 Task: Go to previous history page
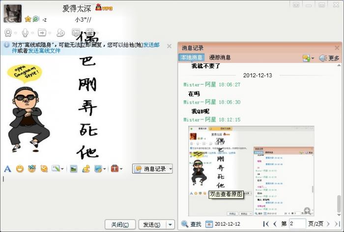click(275, 224)
